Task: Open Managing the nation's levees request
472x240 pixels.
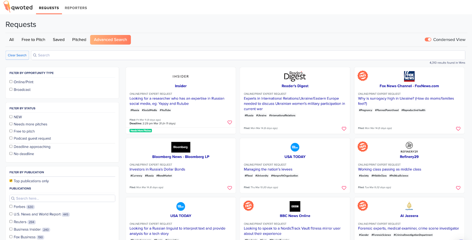Action: [x=268, y=169]
